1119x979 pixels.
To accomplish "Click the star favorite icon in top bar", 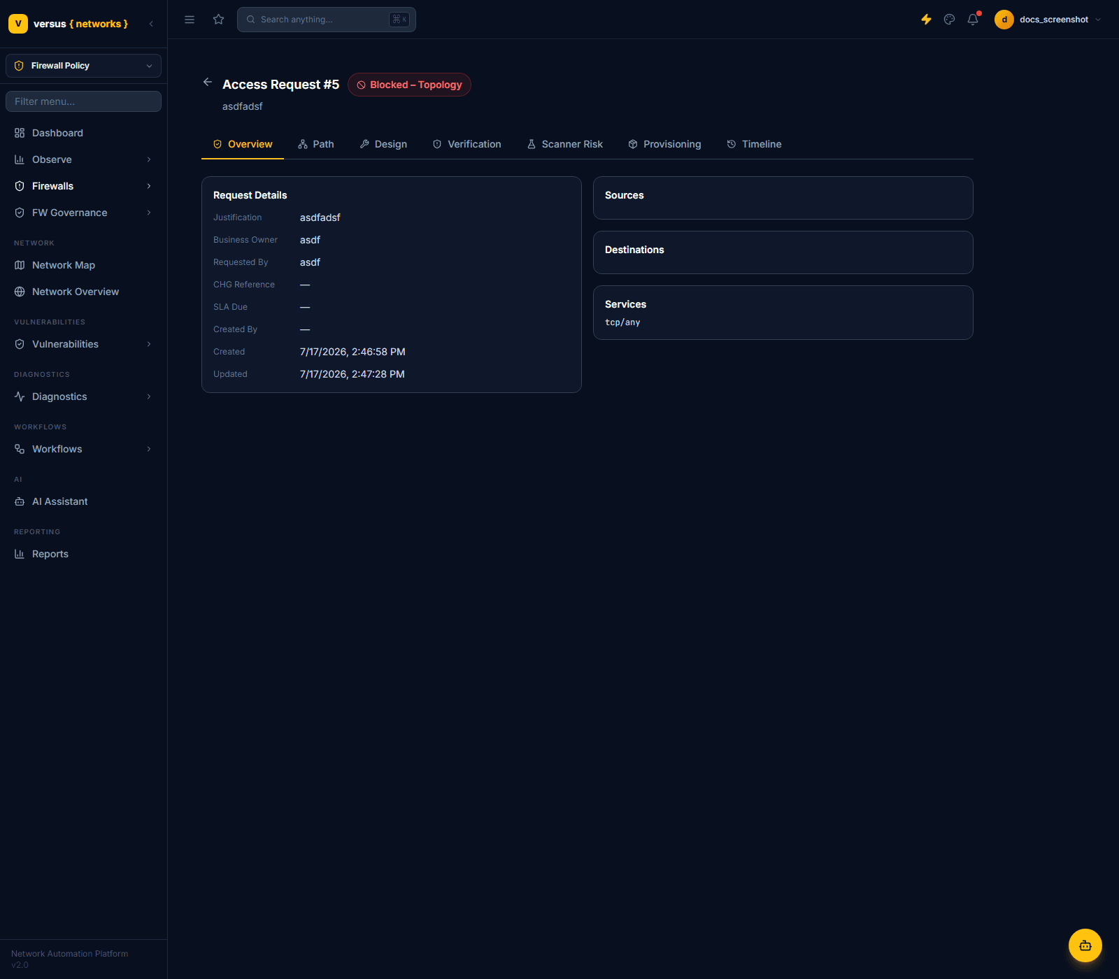I will (219, 20).
